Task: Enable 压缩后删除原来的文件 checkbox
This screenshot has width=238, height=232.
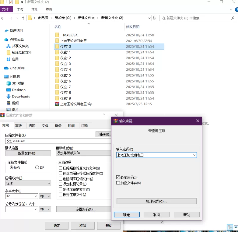Action: point(60,168)
